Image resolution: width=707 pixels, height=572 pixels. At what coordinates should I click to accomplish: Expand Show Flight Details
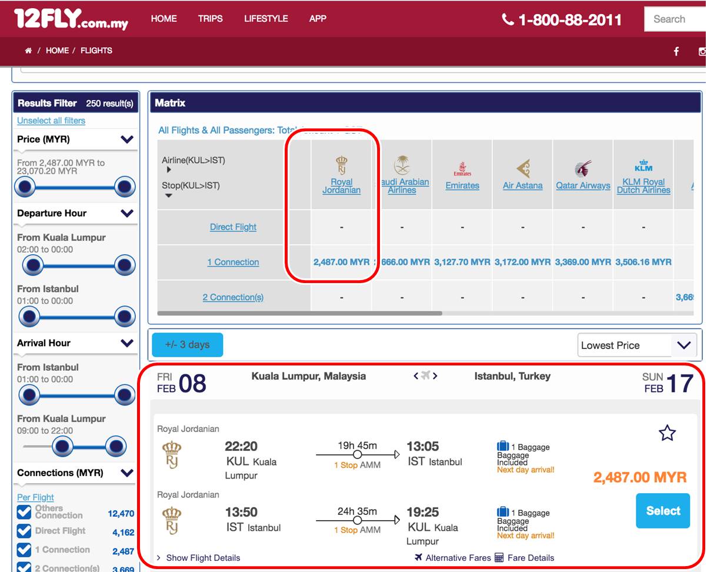pyautogui.click(x=199, y=558)
